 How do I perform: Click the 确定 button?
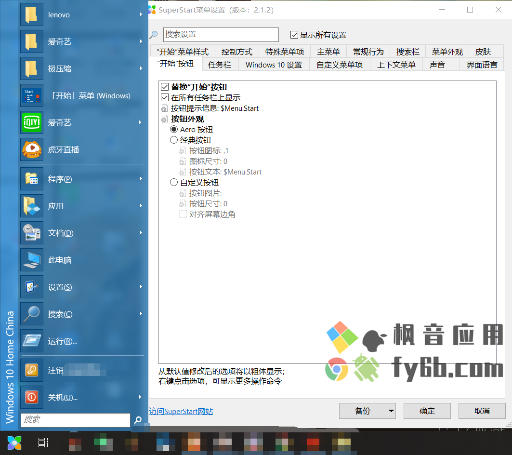427,411
